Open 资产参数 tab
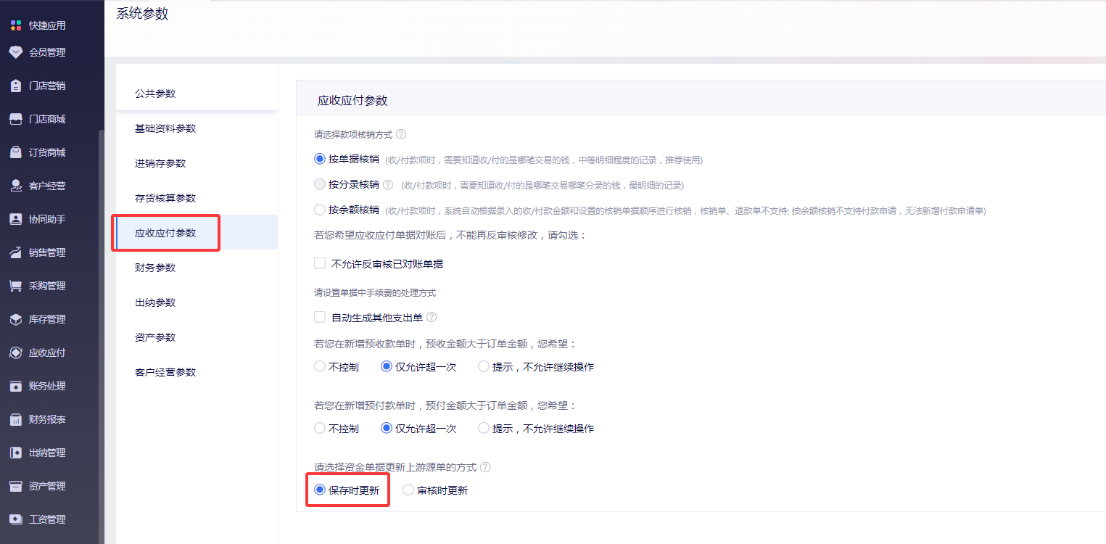1106x544 pixels. point(197,337)
